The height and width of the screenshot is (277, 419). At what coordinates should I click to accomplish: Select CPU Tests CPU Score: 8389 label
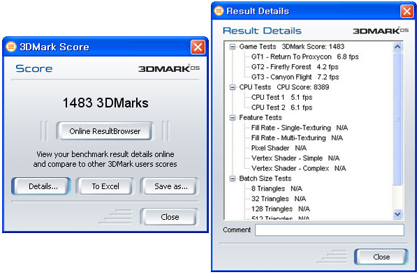284,87
